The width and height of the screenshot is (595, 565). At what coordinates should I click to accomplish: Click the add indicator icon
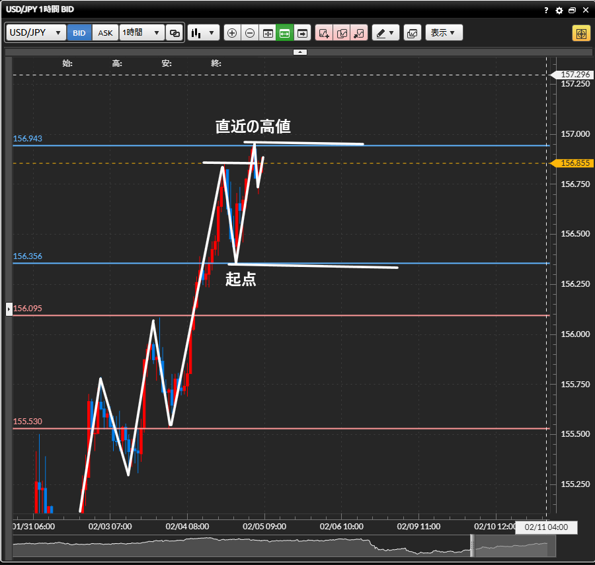pyautogui.click(x=324, y=32)
